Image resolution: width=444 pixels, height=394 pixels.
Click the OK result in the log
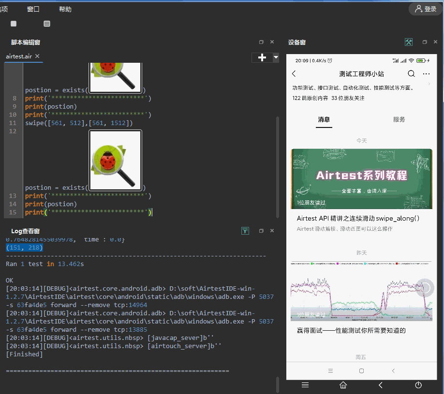pos(9,281)
